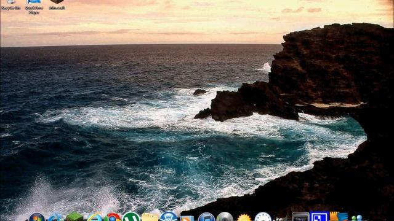
Task: Open the dark gray monitor dock icon
Action: [x=300, y=217]
